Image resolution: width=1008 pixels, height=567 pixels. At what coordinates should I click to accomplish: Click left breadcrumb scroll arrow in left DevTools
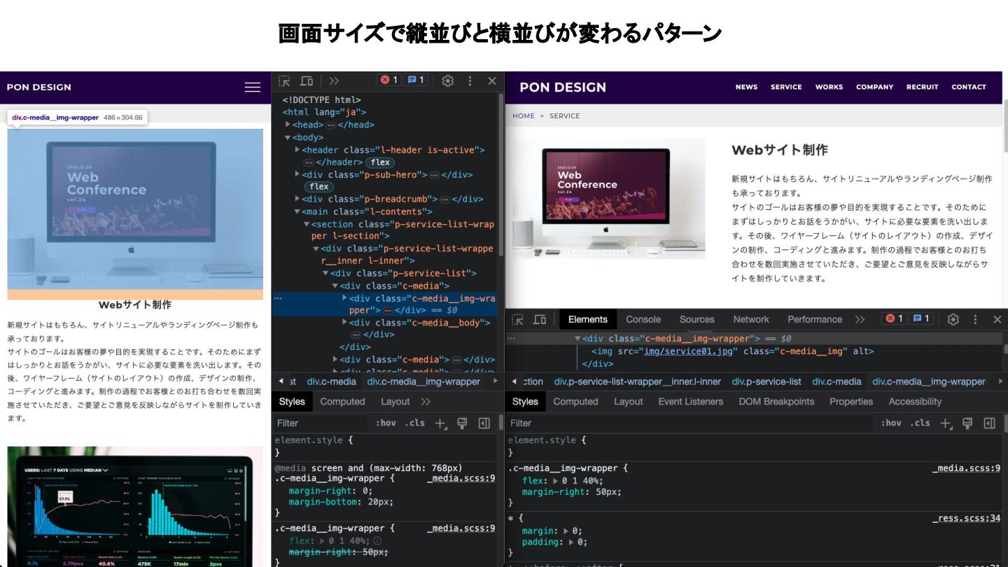pos(281,381)
